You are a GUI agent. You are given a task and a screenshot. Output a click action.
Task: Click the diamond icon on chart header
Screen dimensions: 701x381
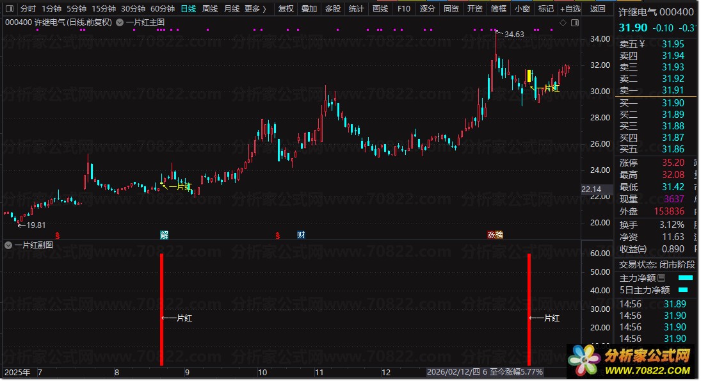pos(563,22)
